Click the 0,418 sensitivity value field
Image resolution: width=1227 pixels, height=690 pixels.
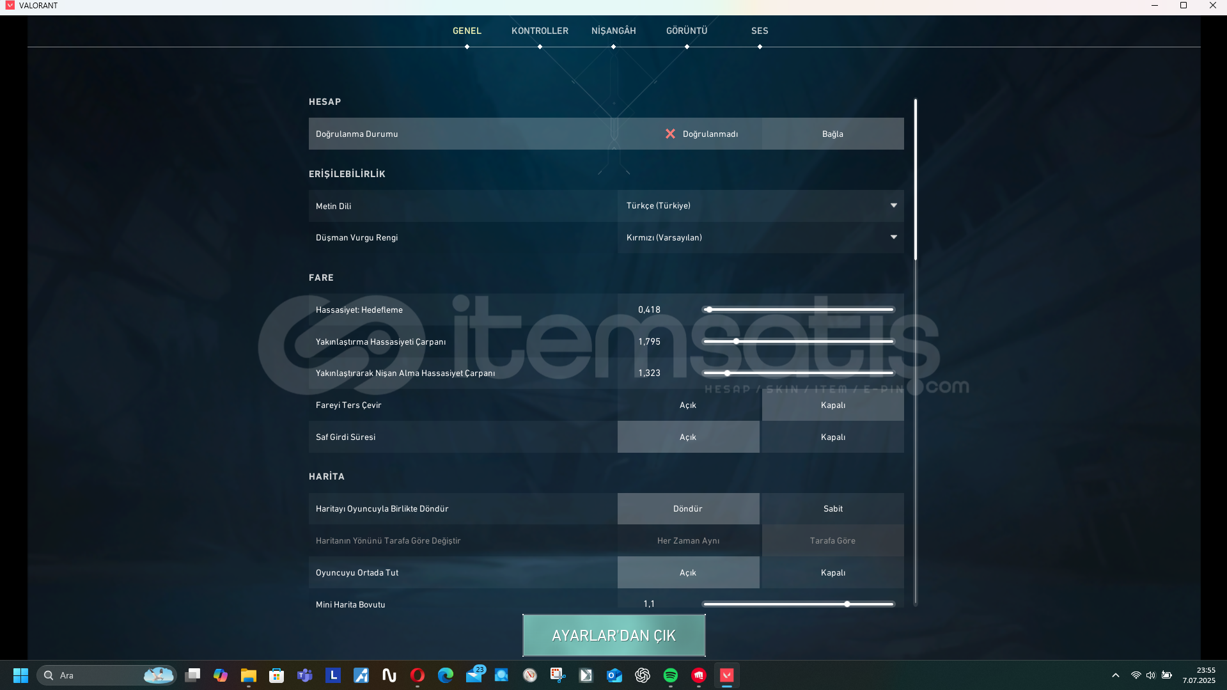pyautogui.click(x=649, y=310)
